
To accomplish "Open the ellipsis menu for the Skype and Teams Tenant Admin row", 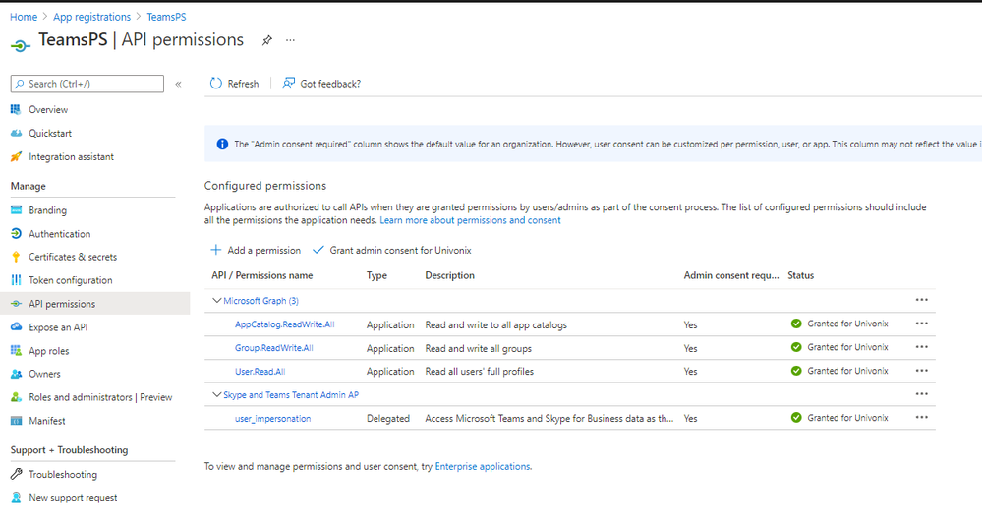I will click(921, 394).
